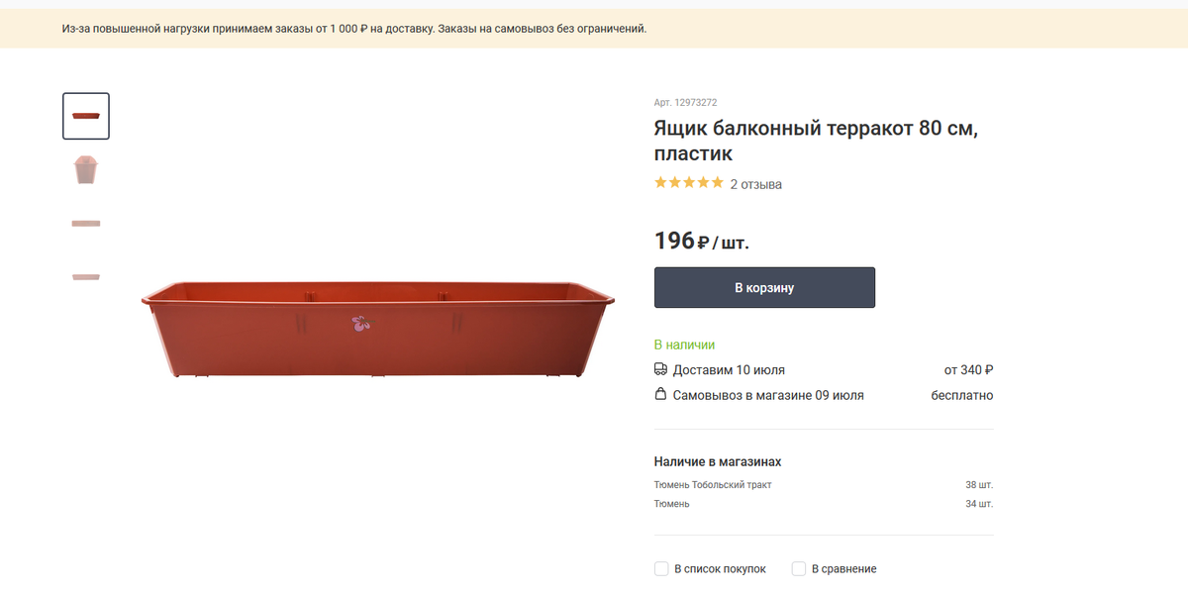The width and height of the screenshot is (1188, 594).
Task: Click the pickup bag icon
Action: pyautogui.click(x=660, y=394)
